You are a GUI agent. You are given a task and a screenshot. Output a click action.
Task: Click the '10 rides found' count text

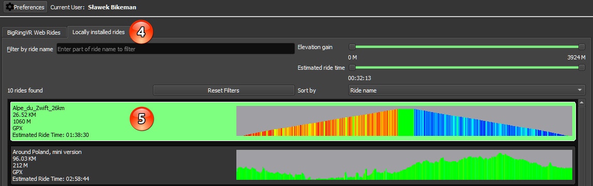[25, 90]
